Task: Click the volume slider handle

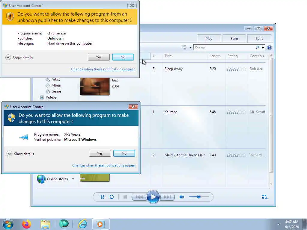Action: coord(199,197)
